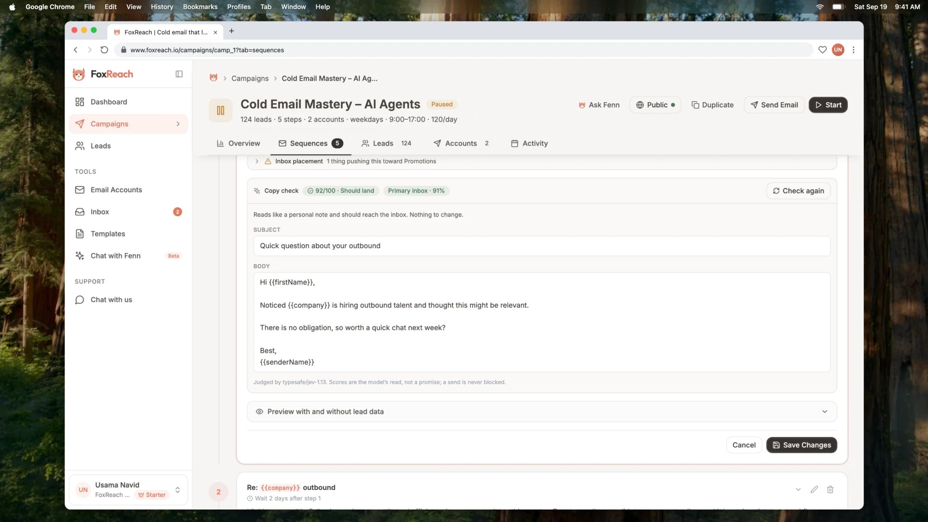Open the UN profile avatar in Chrome toolbar

point(838,50)
